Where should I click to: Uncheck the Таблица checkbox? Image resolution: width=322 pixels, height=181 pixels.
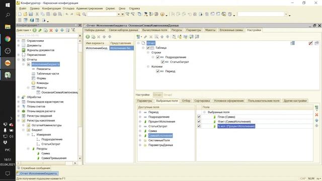(148, 48)
